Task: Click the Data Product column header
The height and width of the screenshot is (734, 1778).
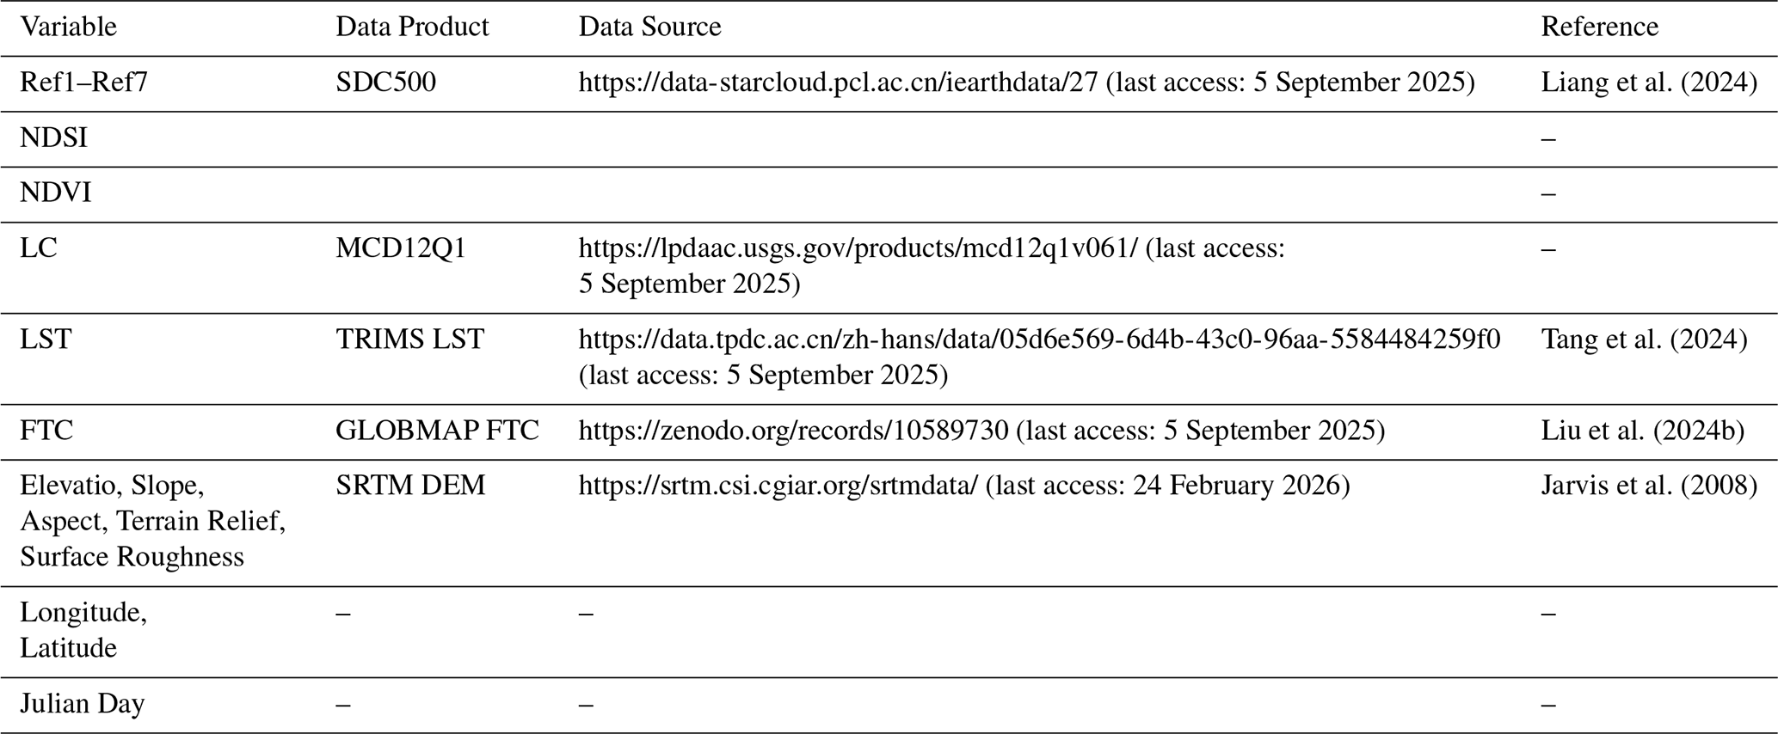Action: pos(412,27)
